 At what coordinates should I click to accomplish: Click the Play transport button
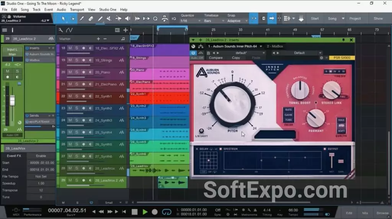pyautogui.click(x=145, y=212)
